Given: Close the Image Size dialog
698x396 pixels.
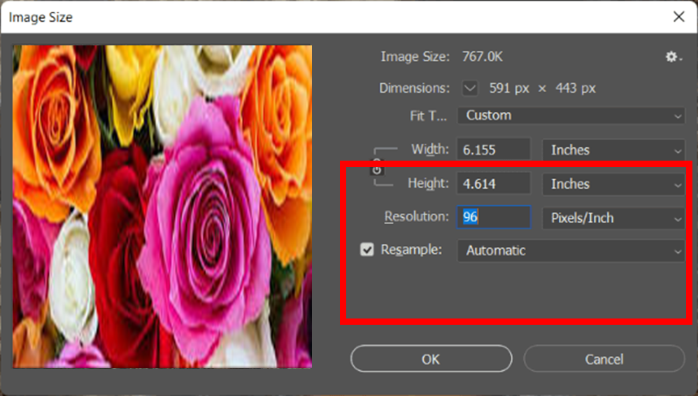Looking at the screenshot, I should tap(679, 17).
